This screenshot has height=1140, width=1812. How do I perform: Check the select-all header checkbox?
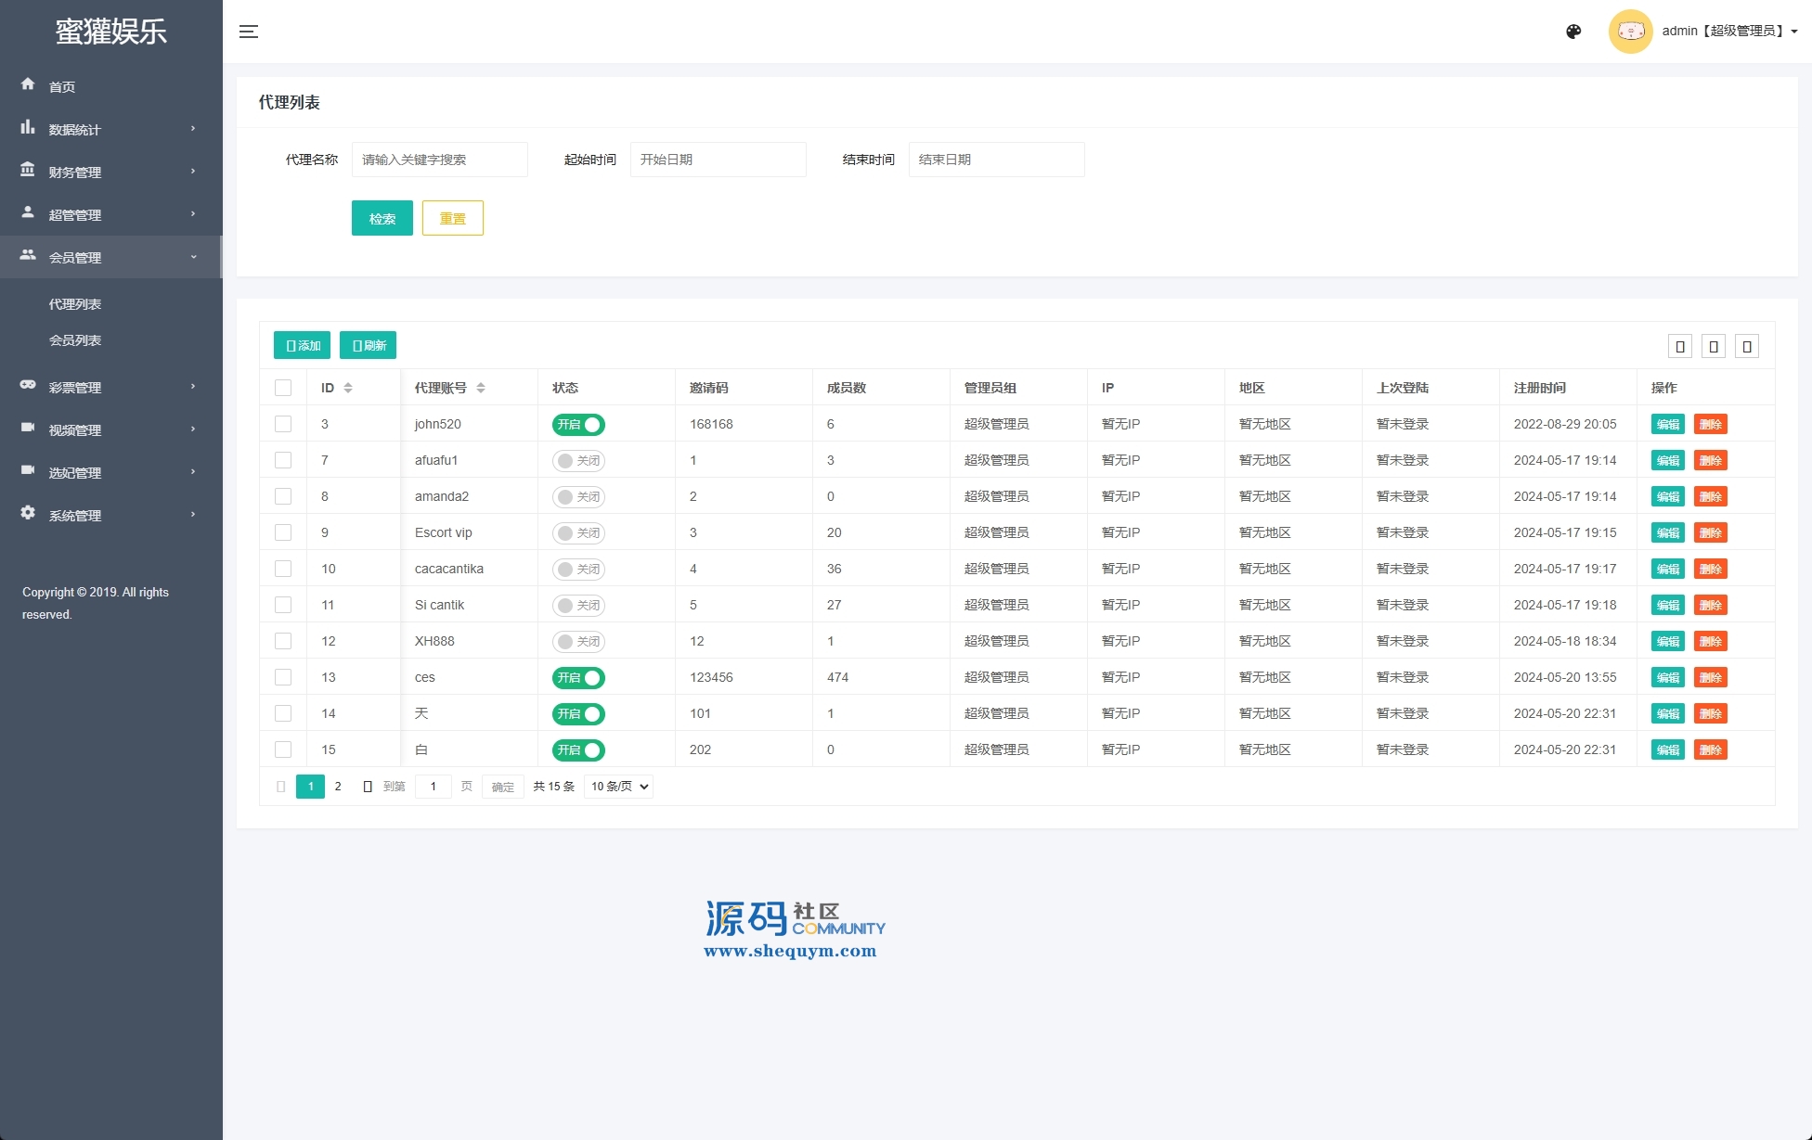(283, 388)
